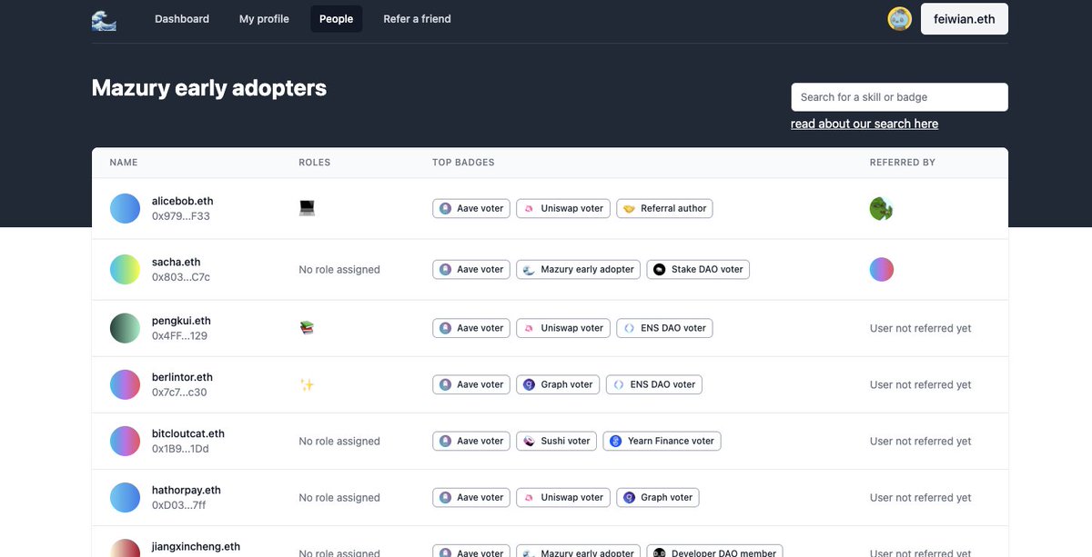The image size is (1092, 557).
Task: Click pengkui.eth's avatar circle
Action: (125, 328)
